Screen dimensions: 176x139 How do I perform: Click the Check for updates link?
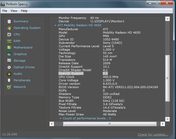153,135
